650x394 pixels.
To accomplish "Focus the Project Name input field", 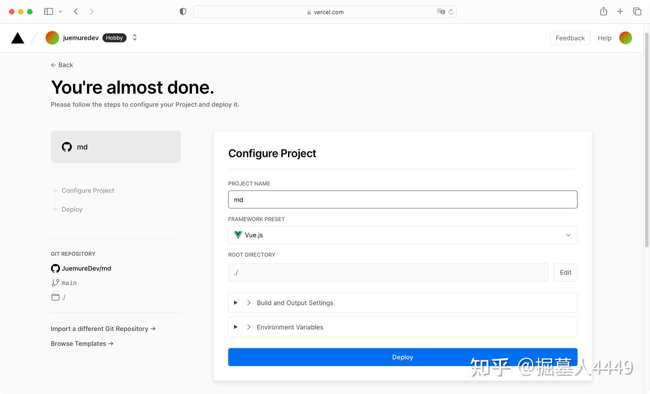I will pyautogui.click(x=402, y=199).
